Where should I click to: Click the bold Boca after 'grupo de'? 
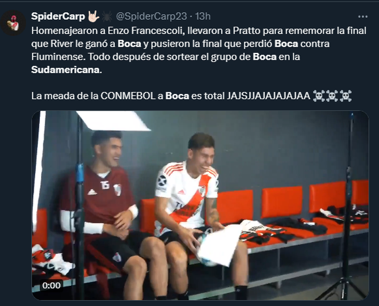[x=264, y=57]
